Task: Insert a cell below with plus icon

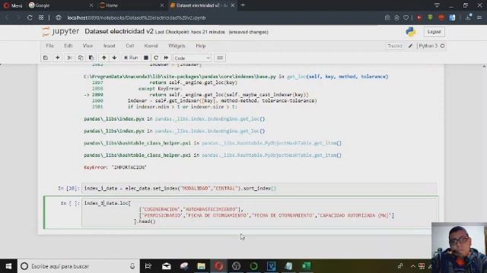Action: click(58, 58)
